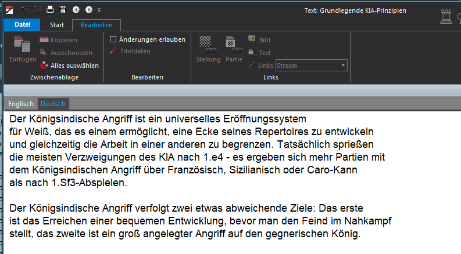Go back with the left arrow icon
The image size is (461, 254).
click(x=76, y=10)
